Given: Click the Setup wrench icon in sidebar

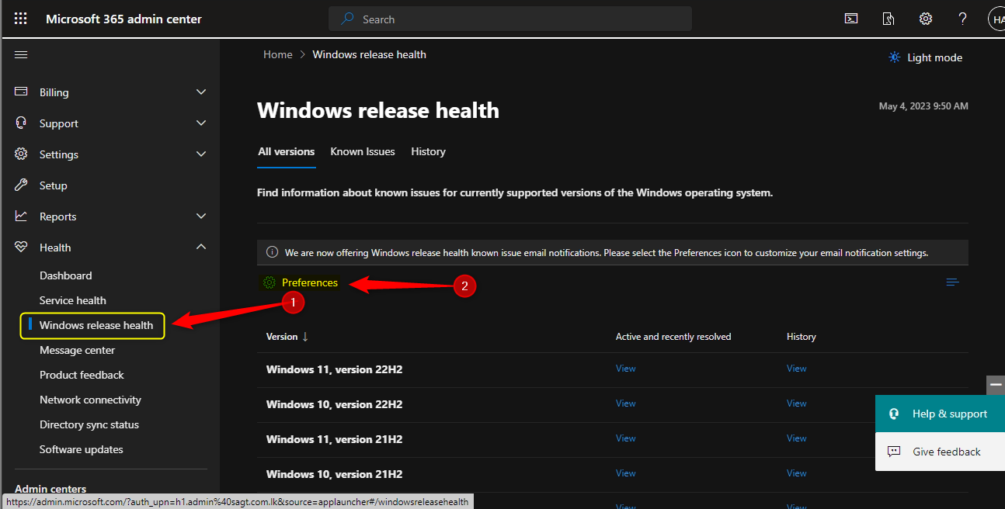Looking at the screenshot, I should click(x=22, y=185).
